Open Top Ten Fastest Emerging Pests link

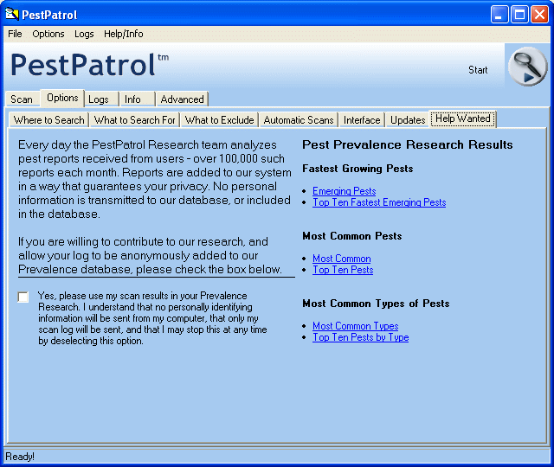click(379, 202)
